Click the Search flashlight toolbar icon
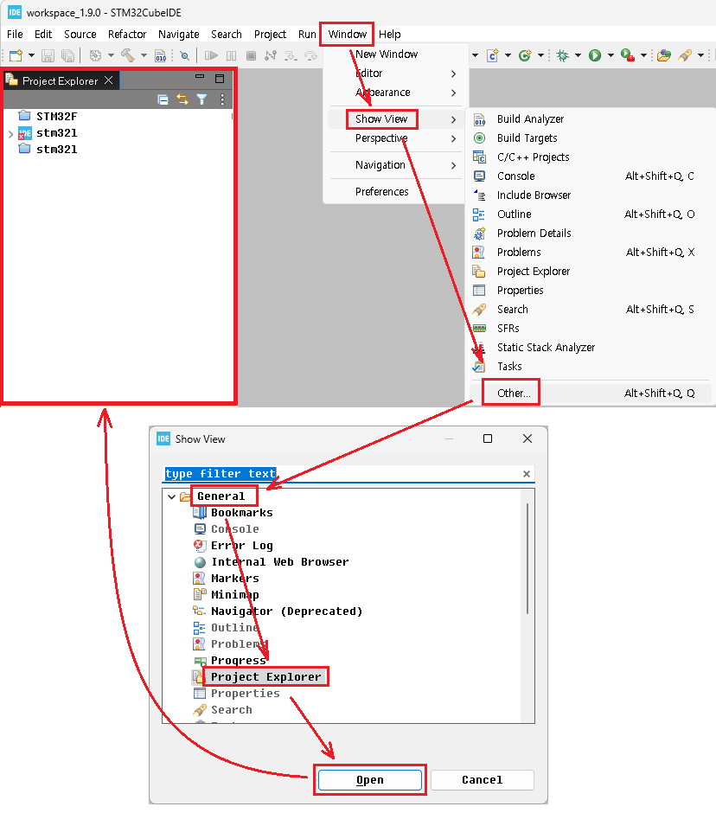Screen dimensions: 716x813 tap(686, 55)
